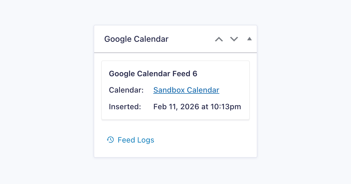Click the year 2026 in the inserted date
351x184 pixels.
click(x=190, y=107)
